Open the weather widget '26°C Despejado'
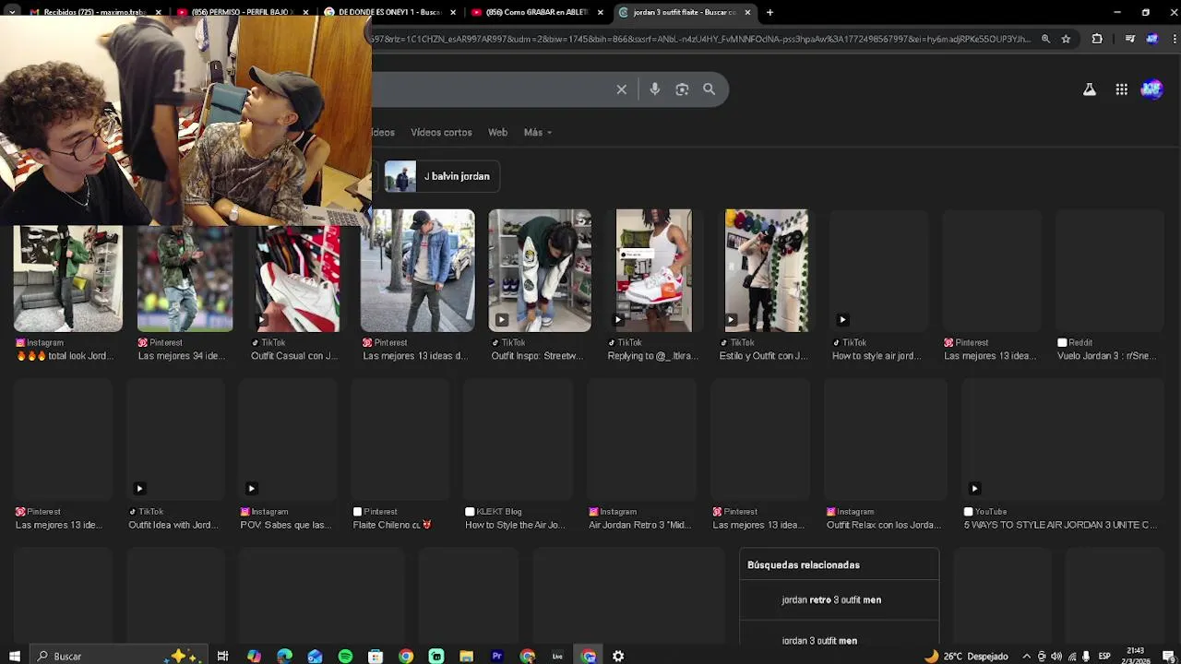The height and width of the screenshot is (664, 1181). [966, 656]
